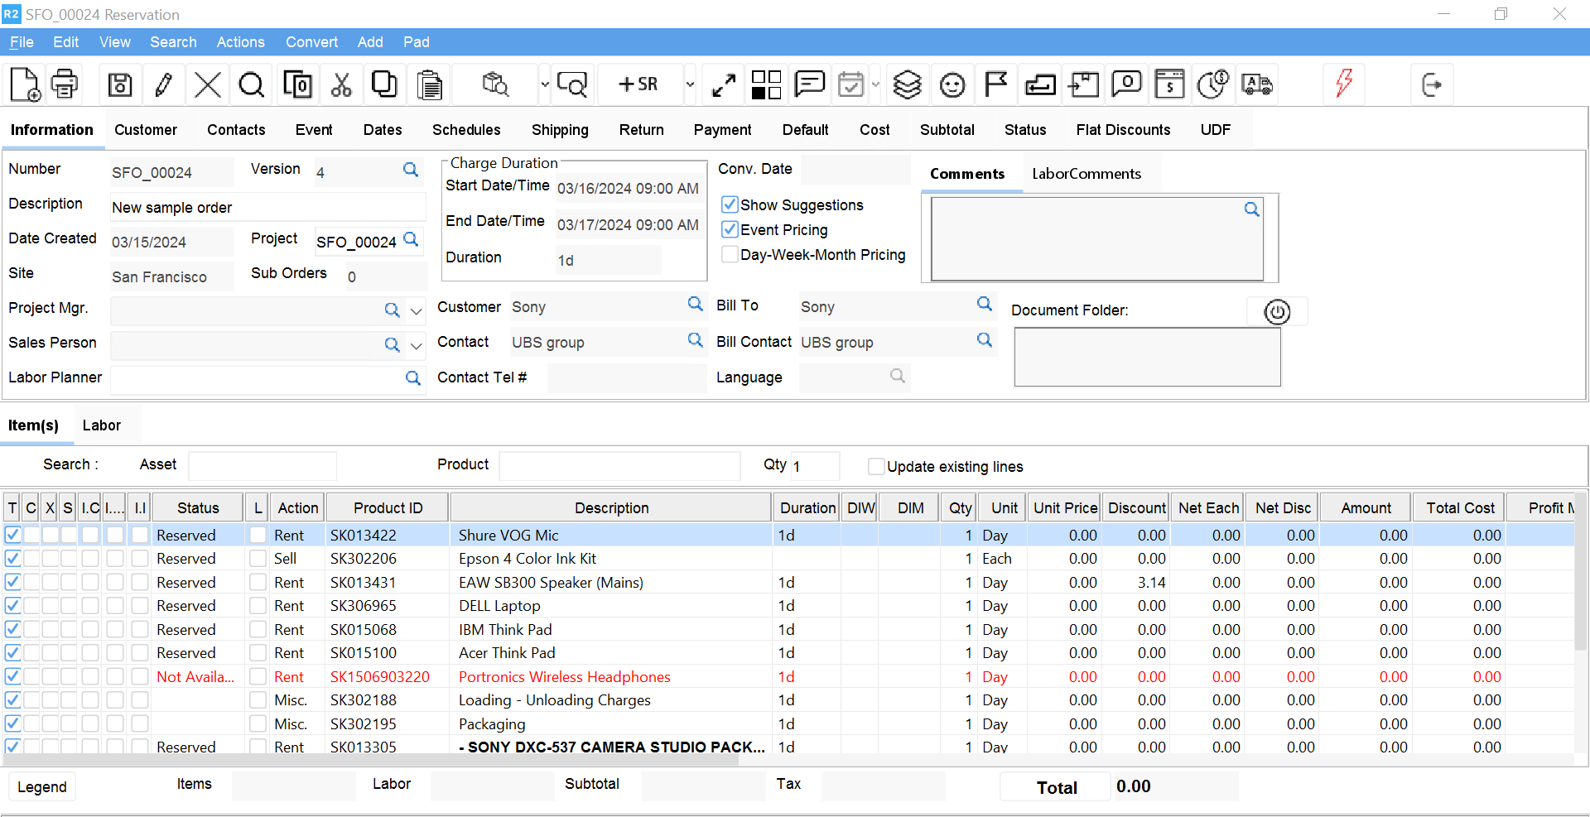The width and height of the screenshot is (1590, 817).
Task: Click the clipboard paste icon
Action: pyautogui.click(x=429, y=84)
